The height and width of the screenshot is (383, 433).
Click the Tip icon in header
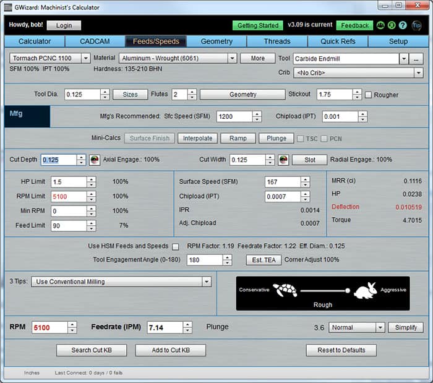pyautogui.click(x=416, y=26)
